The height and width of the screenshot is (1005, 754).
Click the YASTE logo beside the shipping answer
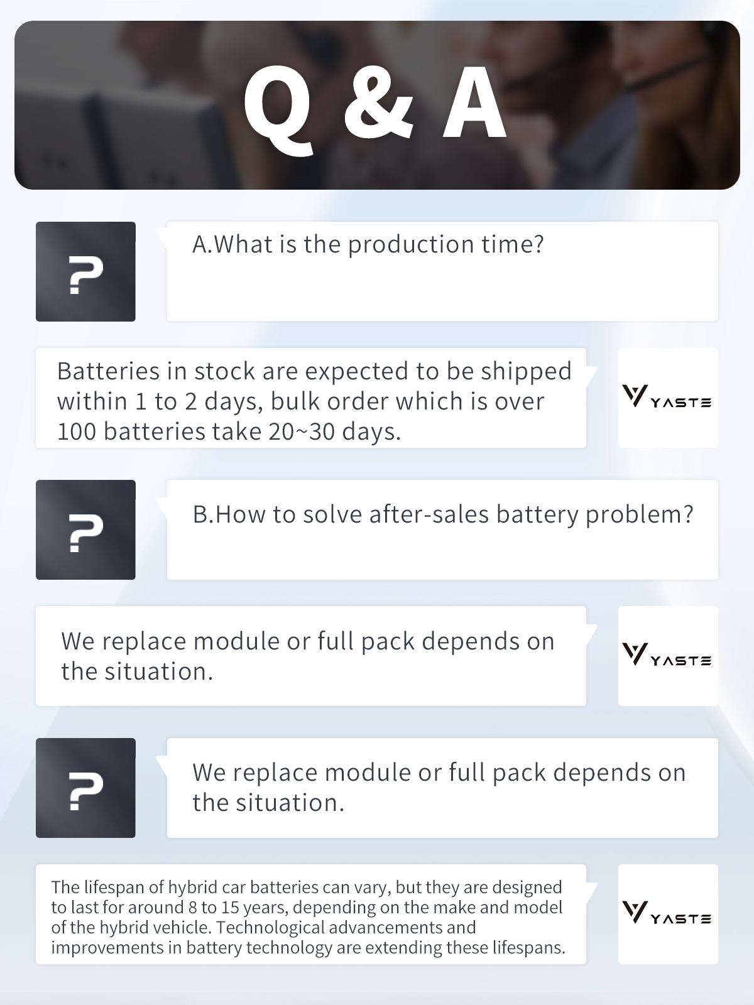click(668, 398)
